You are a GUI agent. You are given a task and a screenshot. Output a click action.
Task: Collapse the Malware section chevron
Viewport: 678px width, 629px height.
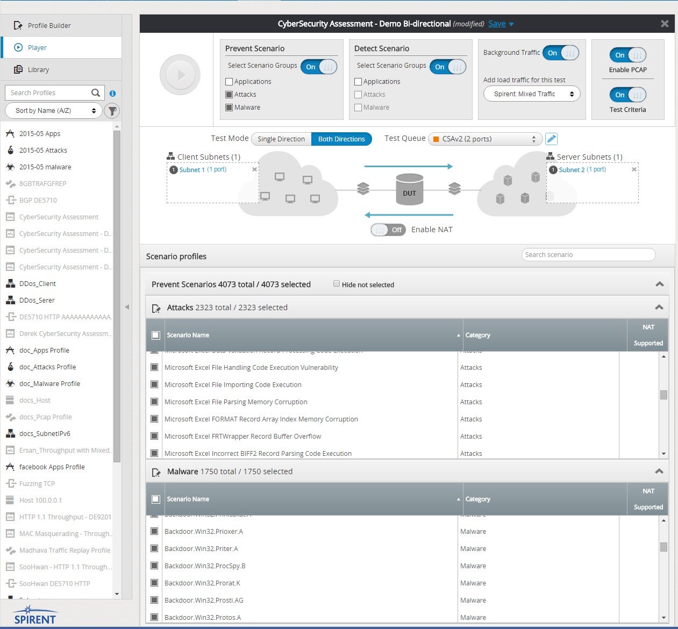point(659,471)
